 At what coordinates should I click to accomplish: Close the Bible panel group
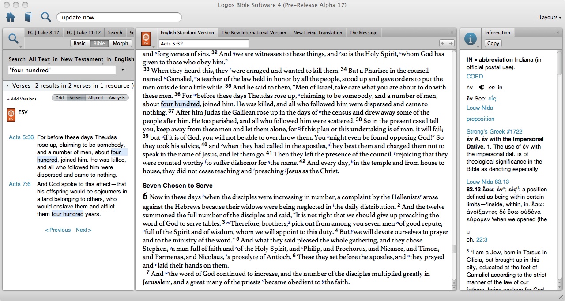[x=452, y=33]
